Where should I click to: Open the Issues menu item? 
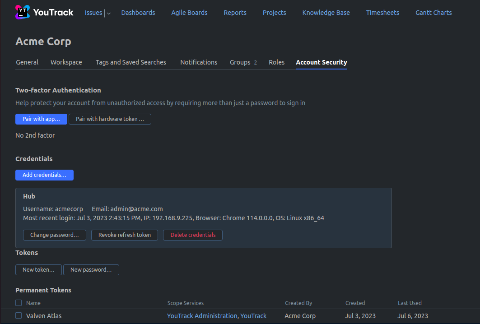pyautogui.click(x=93, y=13)
